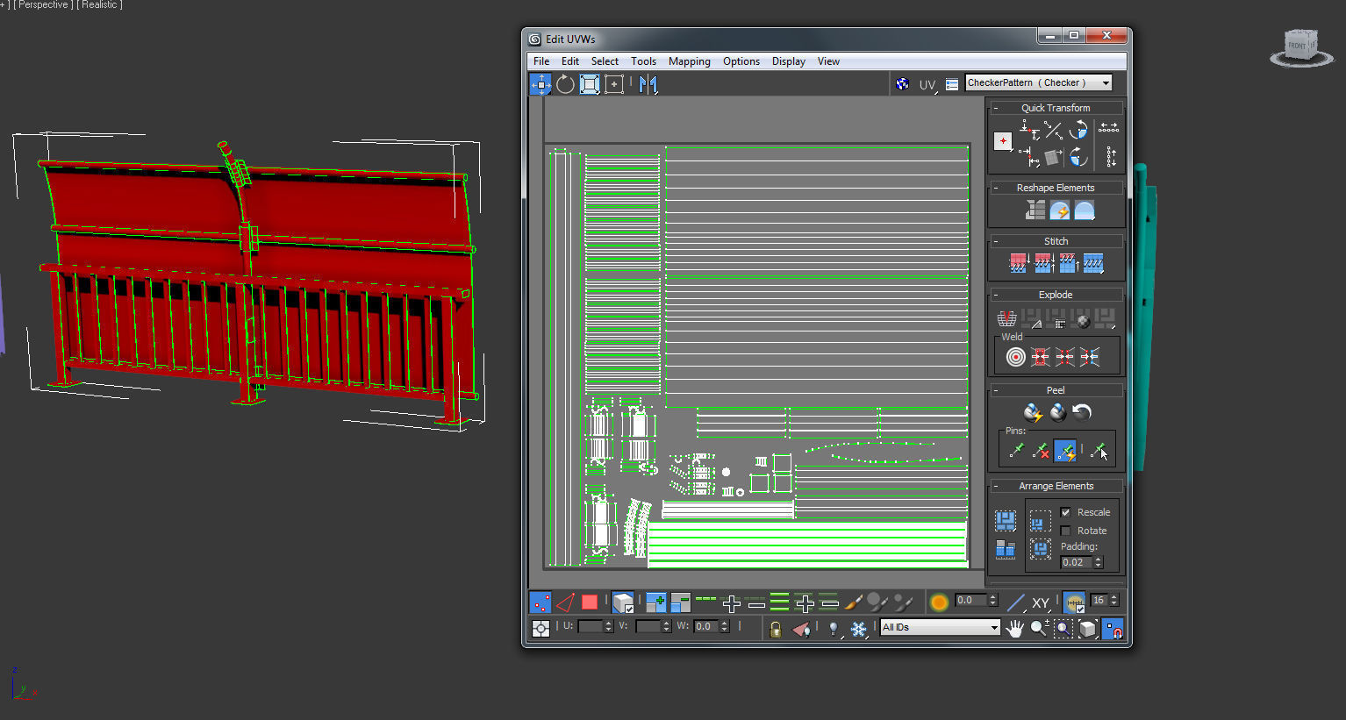The height and width of the screenshot is (720, 1346).
Task: Click the Pin Selected green pin
Action: pos(1016,451)
